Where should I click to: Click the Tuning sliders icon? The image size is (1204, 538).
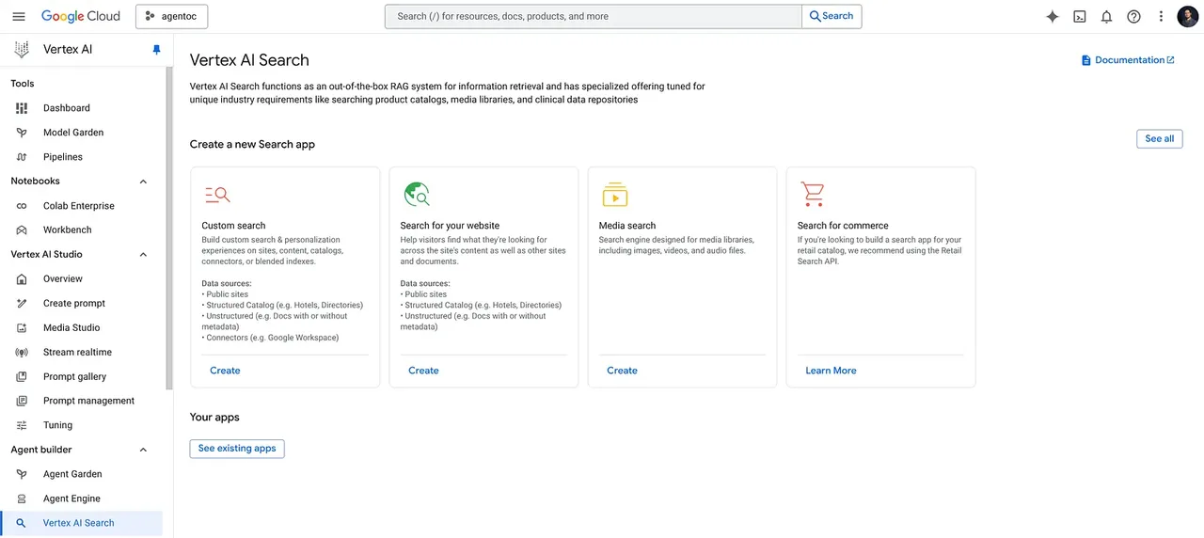[22, 425]
